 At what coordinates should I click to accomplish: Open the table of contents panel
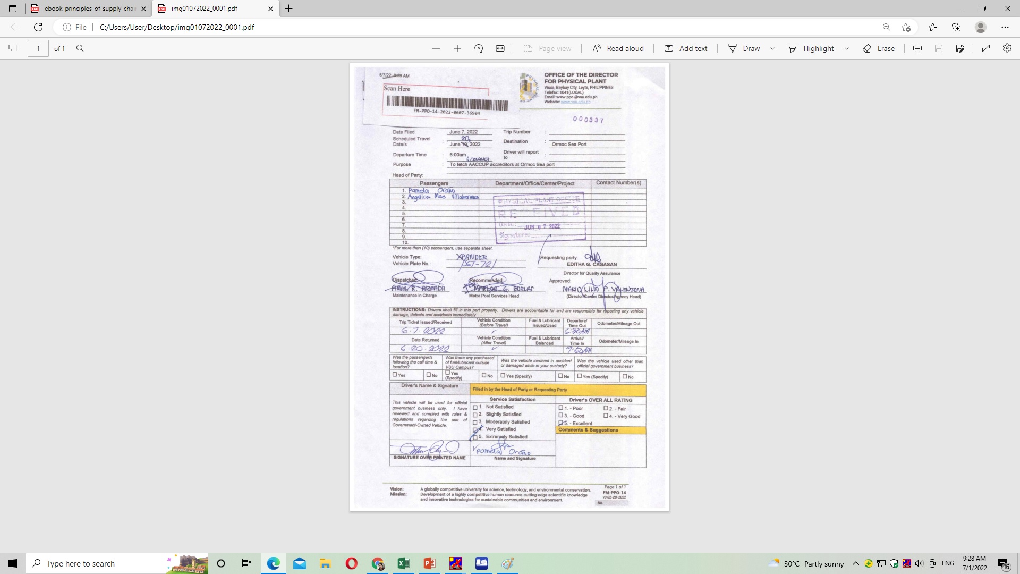tap(13, 48)
